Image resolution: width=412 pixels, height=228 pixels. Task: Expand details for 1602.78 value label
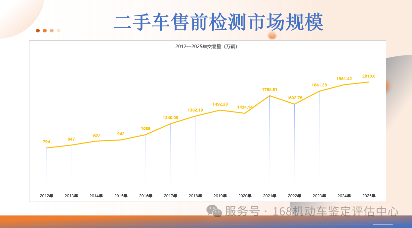click(x=294, y=98)
